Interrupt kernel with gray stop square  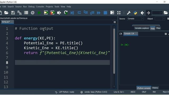166,34
